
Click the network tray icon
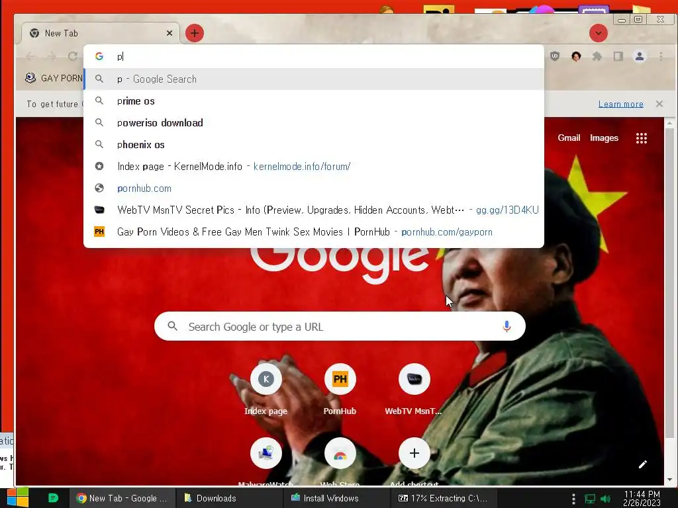(590, 499)
